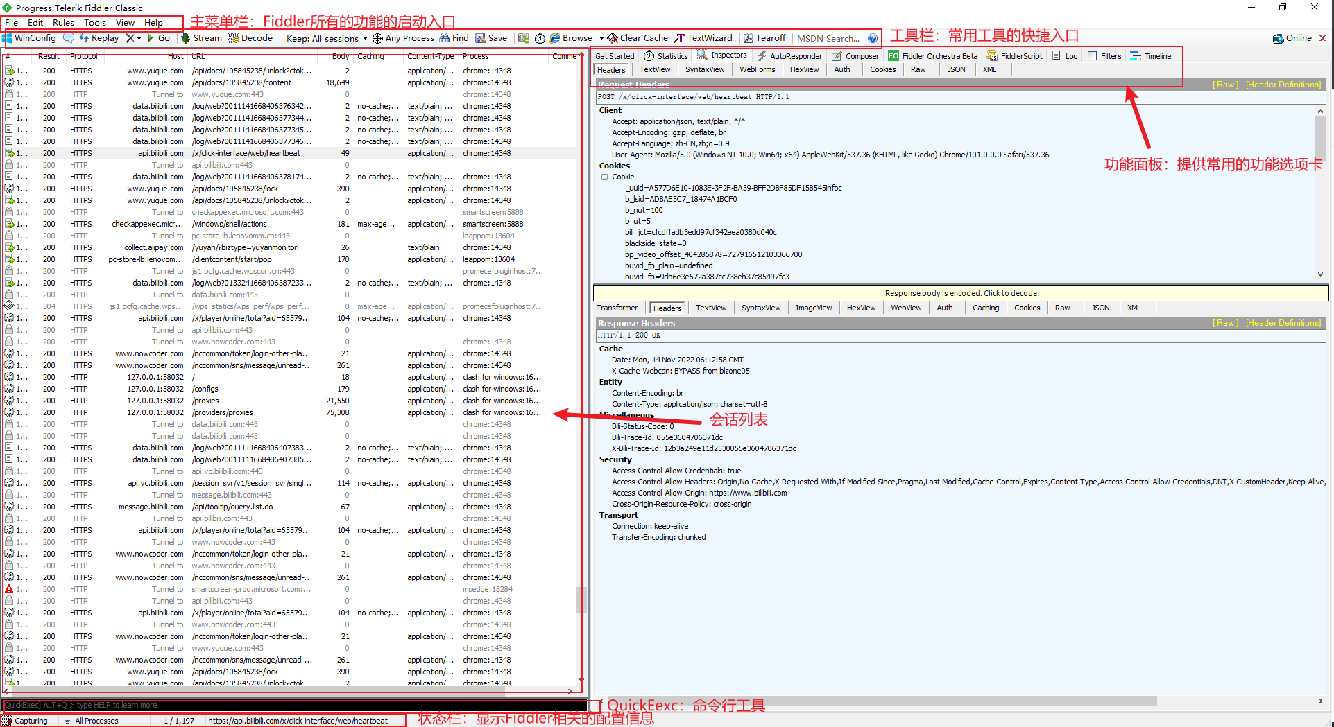
Task: Toggle Stream mode in toolbar
Action: 201,38
